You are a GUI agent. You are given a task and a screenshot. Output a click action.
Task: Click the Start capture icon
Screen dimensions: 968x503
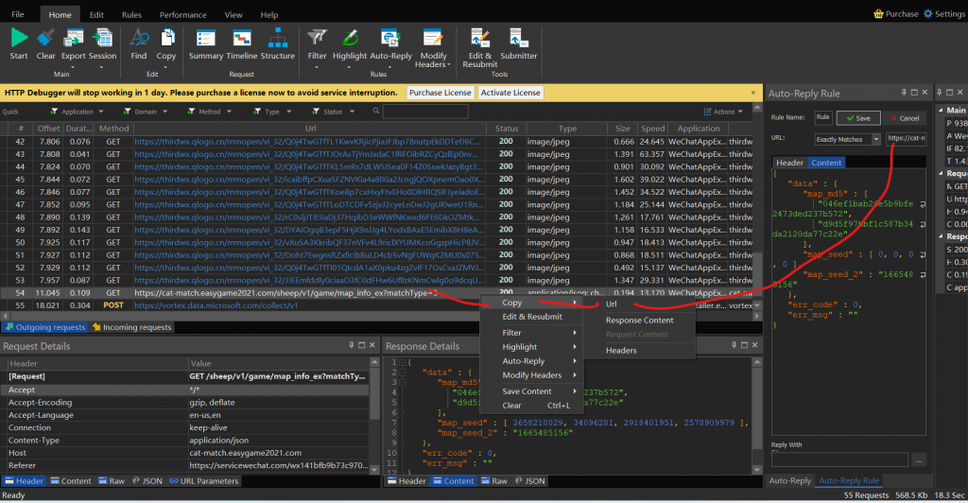(x=18, y=39)
